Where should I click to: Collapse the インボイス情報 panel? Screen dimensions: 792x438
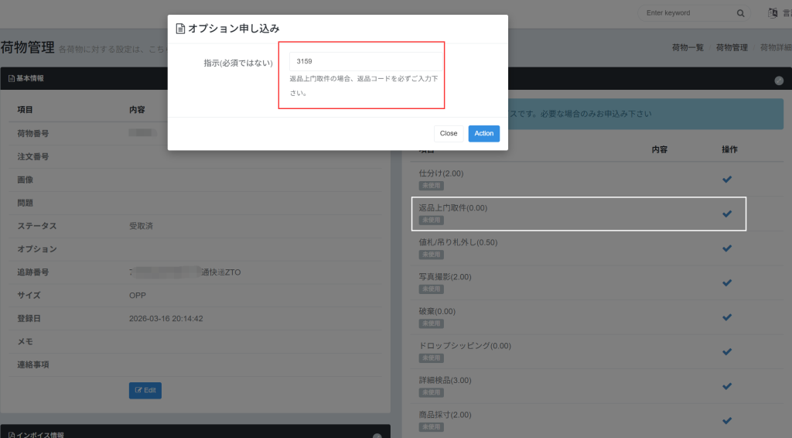pos(377,436)
